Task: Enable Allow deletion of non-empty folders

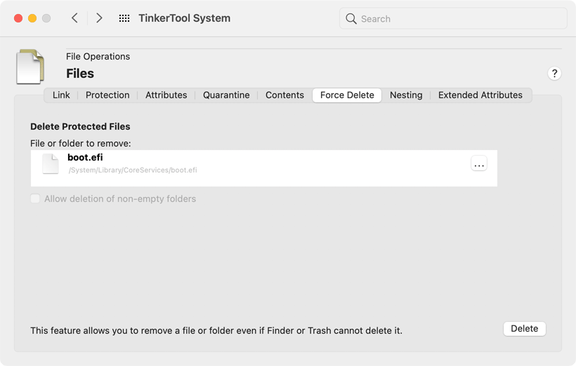Action: click(35, 198)
